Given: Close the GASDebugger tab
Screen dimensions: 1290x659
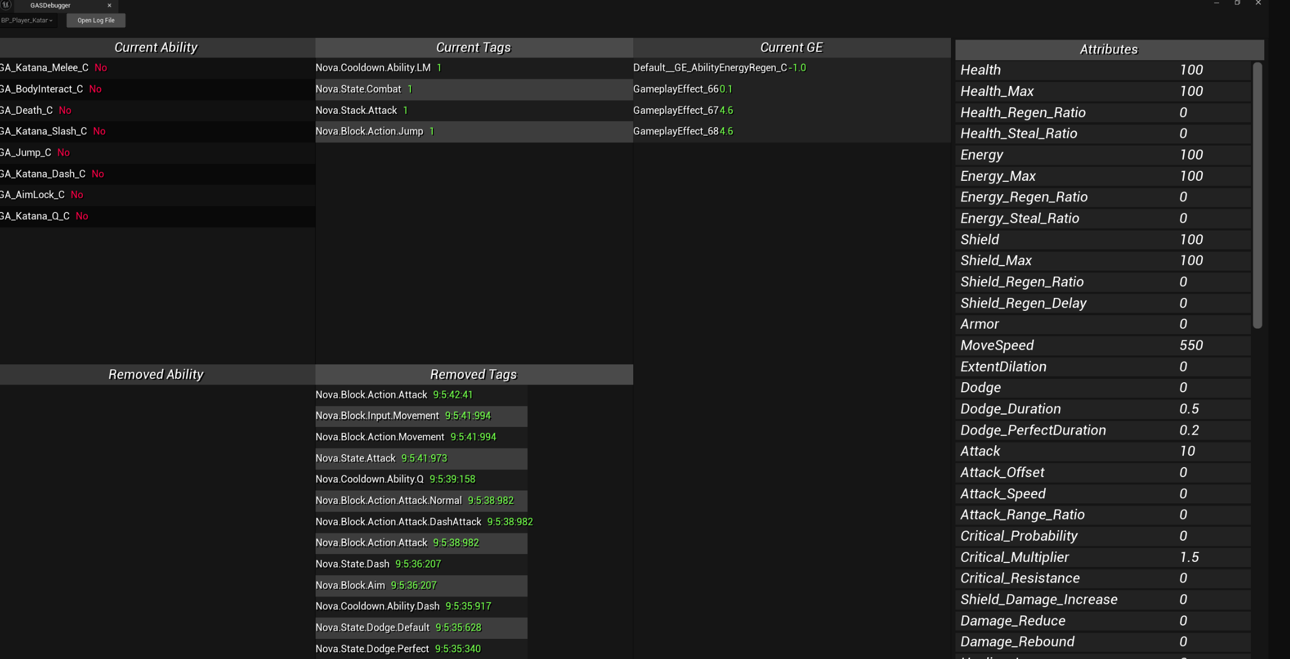Looking at the screenshot, I should tap(109, 6).
